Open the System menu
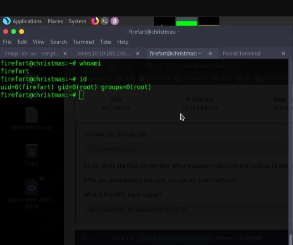Image resolution: width=293 pixels, height=245 pixels. click(77, 21)
